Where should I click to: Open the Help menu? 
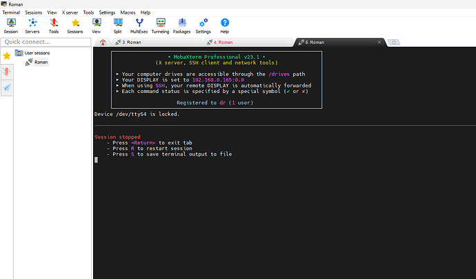click(x=146, y=12)
